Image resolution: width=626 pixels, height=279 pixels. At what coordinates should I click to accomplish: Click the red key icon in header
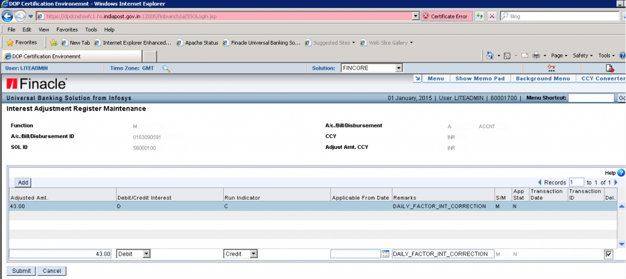pyautogui.click(x=552, y=68)
